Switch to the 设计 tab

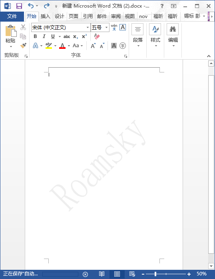tap(60, 16)
